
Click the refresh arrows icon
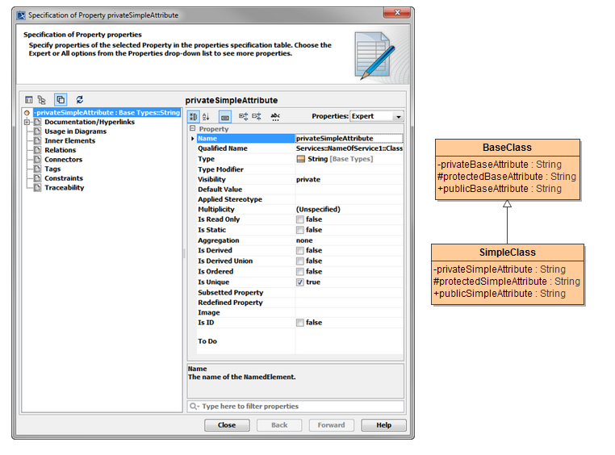[80, 99]
